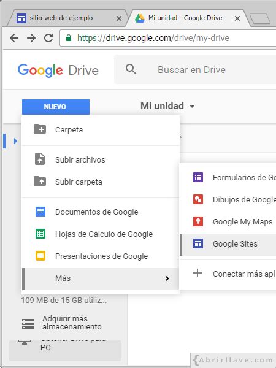The image size is (276, 368).
Task: Click the plus icon for Conectar más apps
Action: pos(197,273)
